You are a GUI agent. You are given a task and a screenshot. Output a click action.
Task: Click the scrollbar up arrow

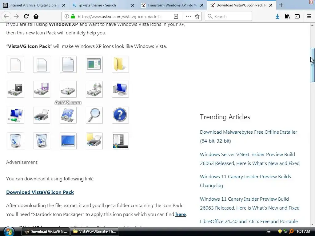pos(312,25)
